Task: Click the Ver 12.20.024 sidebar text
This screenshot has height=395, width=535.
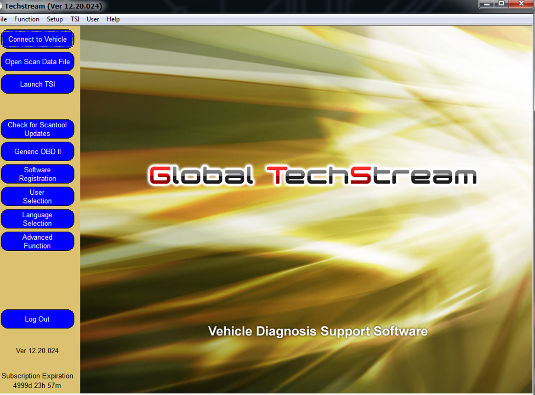Action: pyautogui.click(x=37, y=350)
